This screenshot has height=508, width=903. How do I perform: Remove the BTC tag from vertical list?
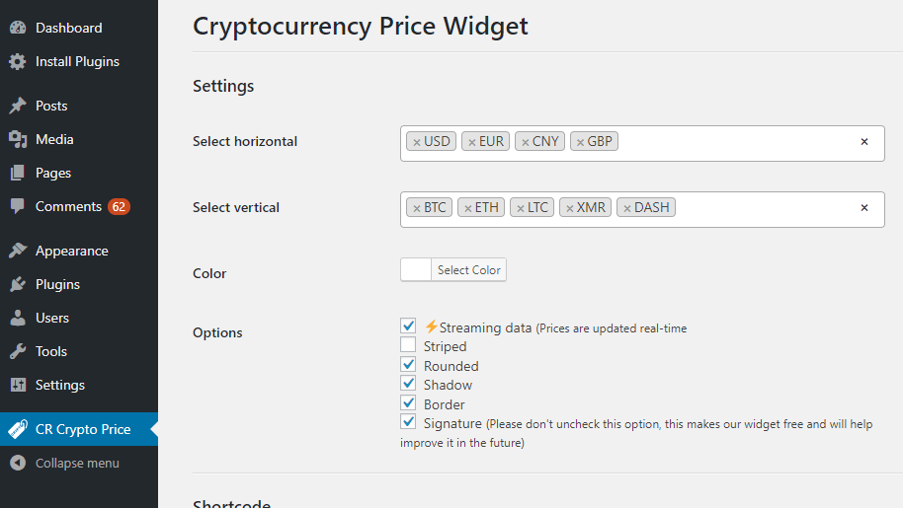(417, 208)
